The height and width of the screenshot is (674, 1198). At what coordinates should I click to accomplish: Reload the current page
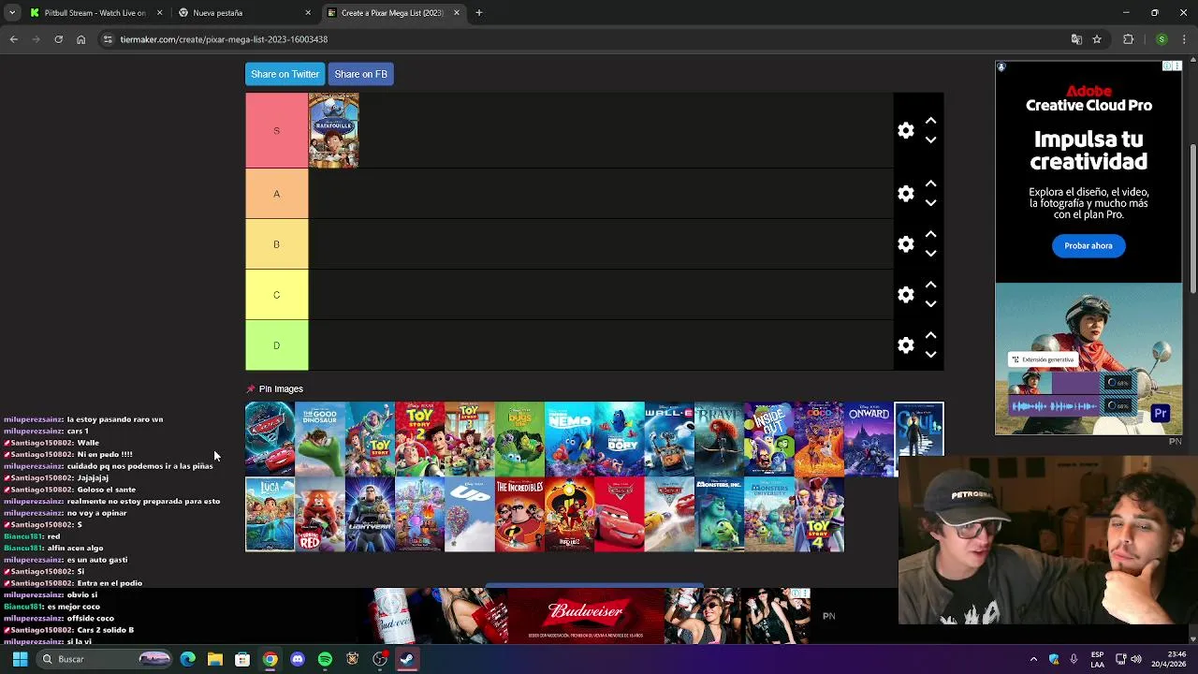pyautogui.click(x=58, y=39)
